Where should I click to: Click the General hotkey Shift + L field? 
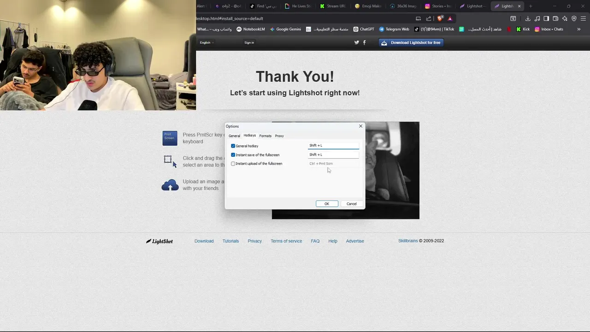[x=333, y=146]
